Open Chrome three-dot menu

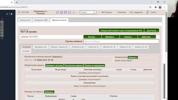click(164, 7)
